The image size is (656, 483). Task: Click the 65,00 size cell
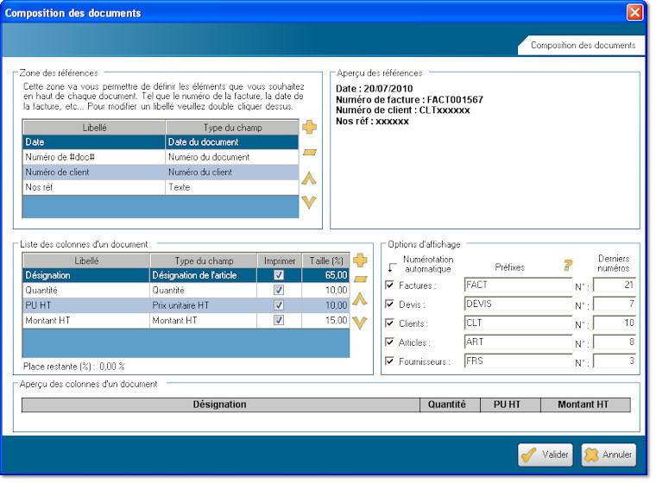325,275
